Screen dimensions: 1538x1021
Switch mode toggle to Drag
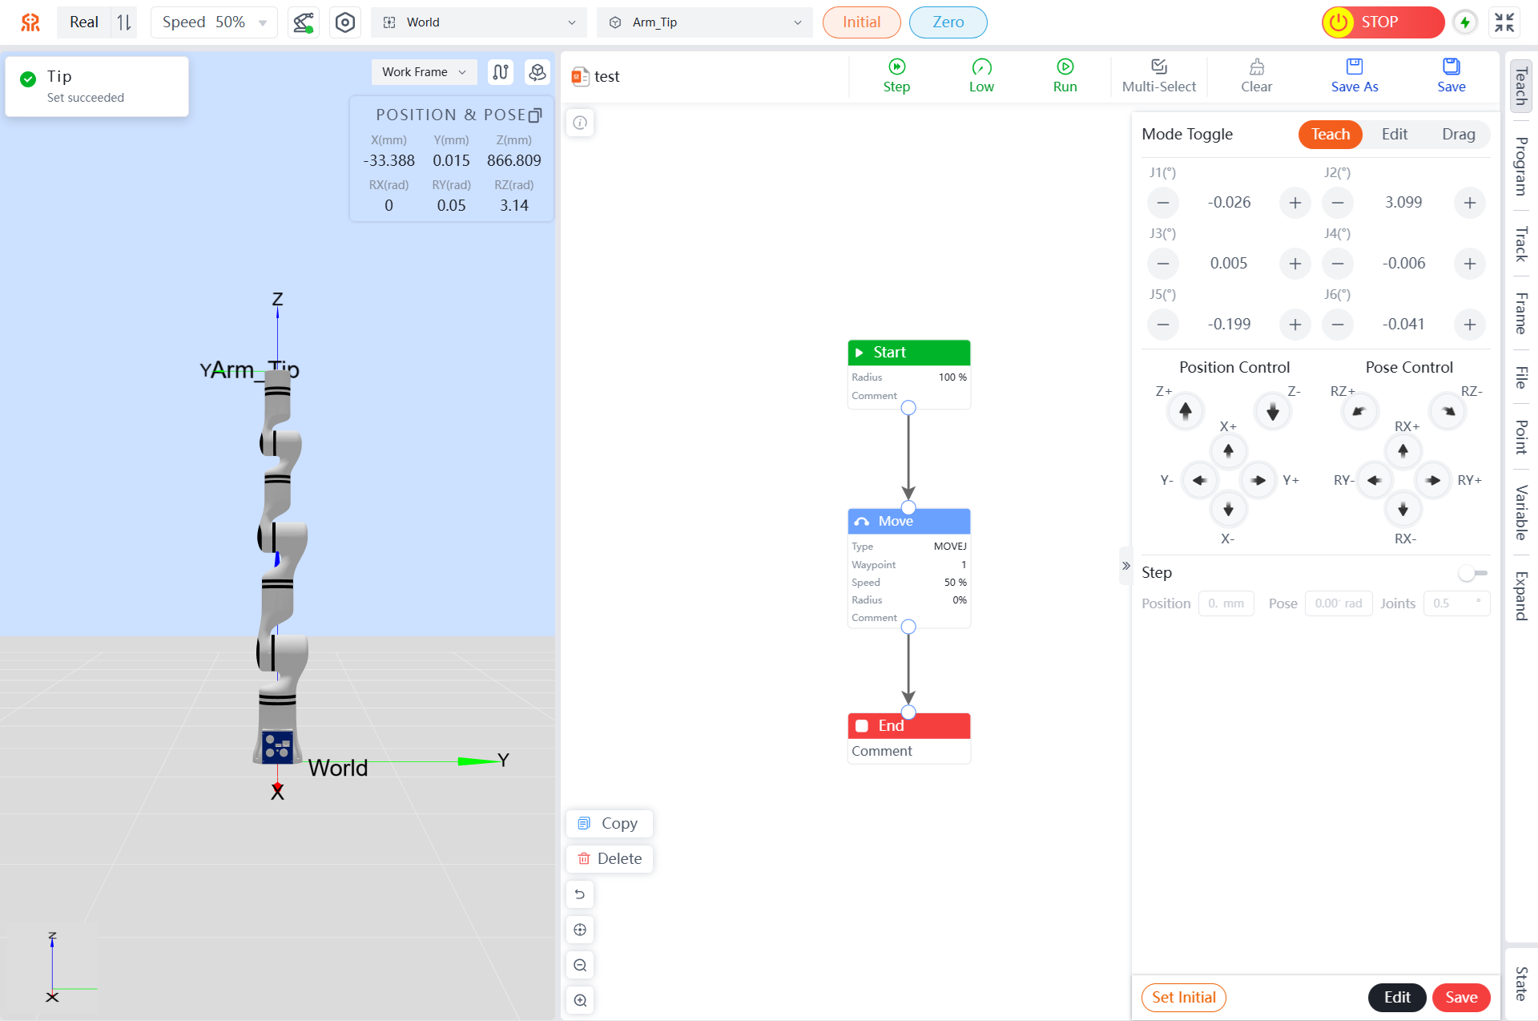1458,135
